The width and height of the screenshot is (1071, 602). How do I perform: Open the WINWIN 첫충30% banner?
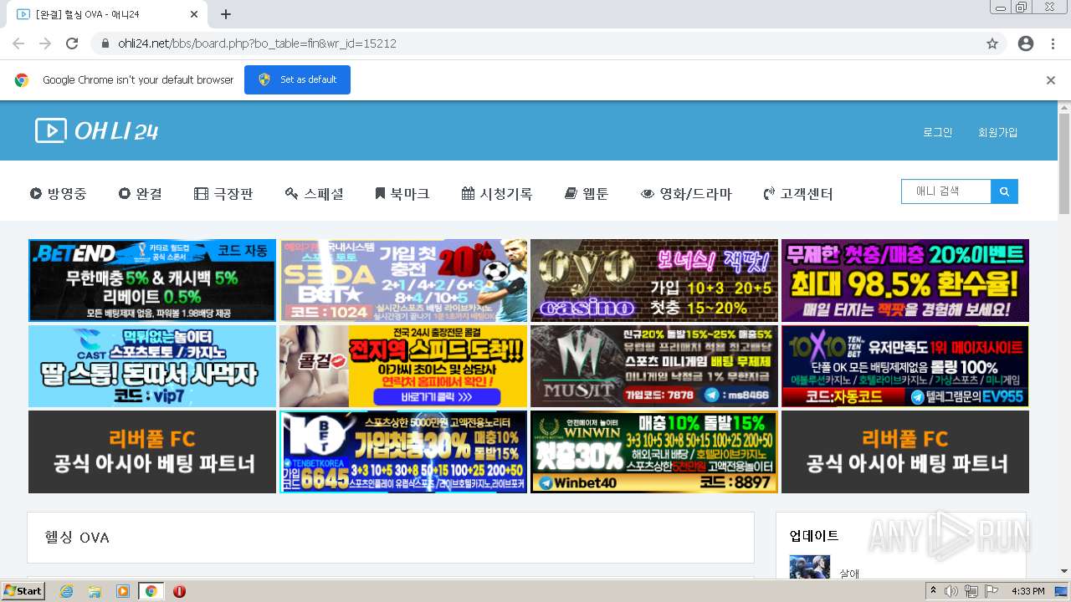pyautogui.click(x=654, y=451)
